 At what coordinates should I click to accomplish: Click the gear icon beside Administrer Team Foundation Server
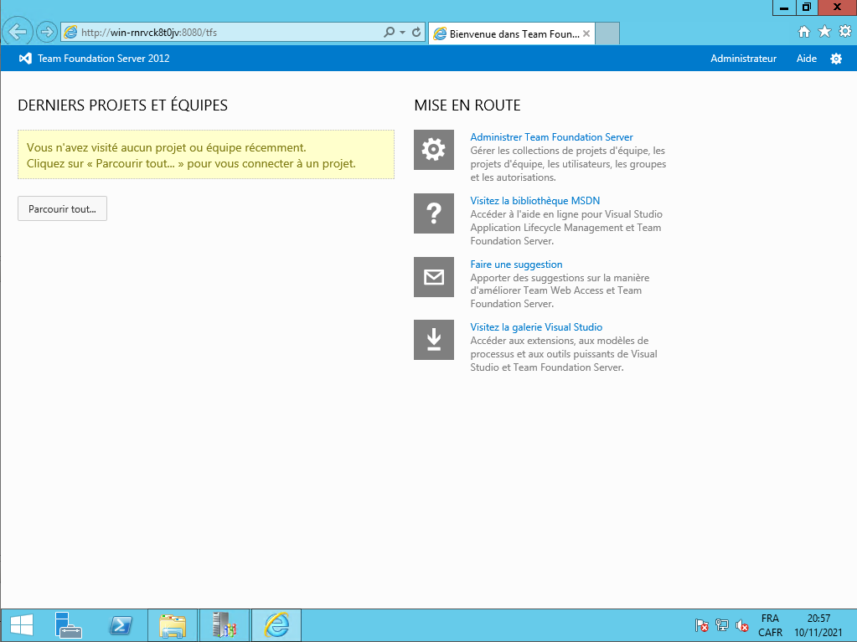pyautogui.click(x=433, y=150)
